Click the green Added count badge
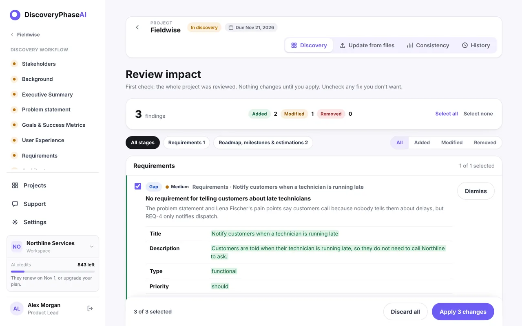This screenshot has height=326, width=522. [x=259, y=114]
